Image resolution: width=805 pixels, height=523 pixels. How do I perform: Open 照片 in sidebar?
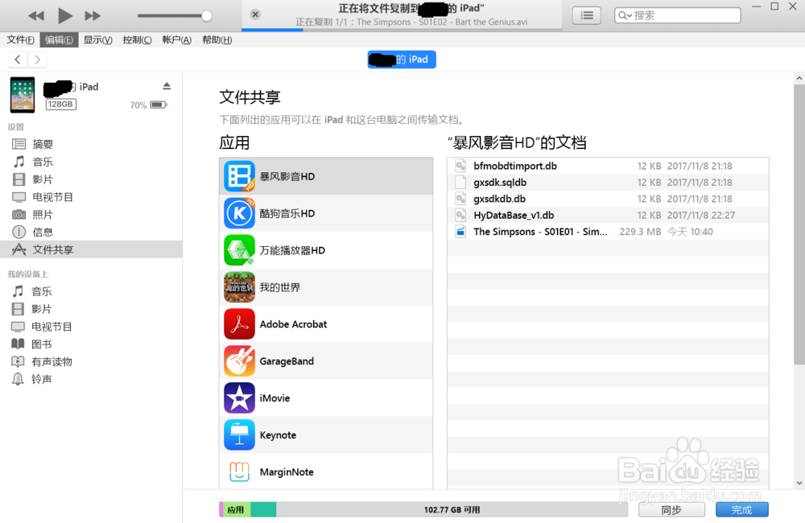92,215
